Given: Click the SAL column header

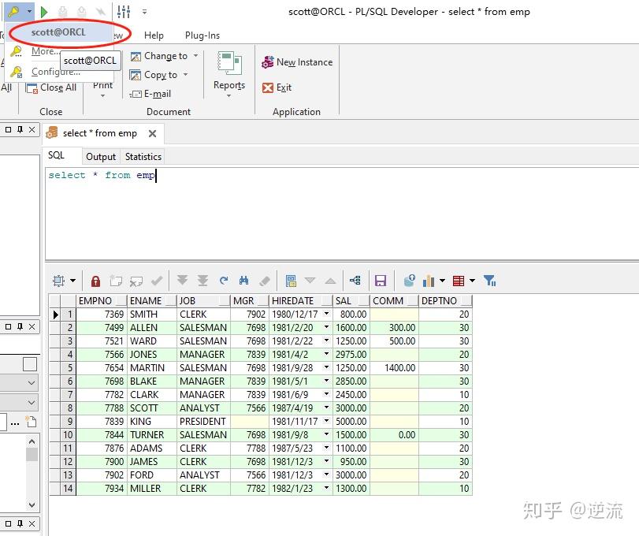Looking at the screenshot, I should 351,301.
